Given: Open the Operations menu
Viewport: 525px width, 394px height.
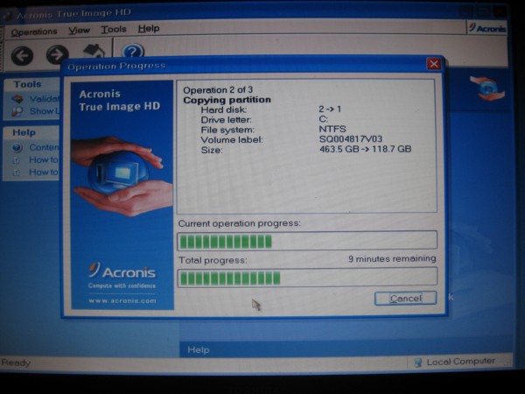Looking at the screenshot, I should pos(34,32).
